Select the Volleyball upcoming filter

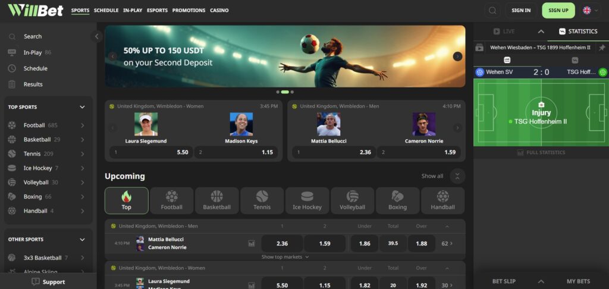352,201
